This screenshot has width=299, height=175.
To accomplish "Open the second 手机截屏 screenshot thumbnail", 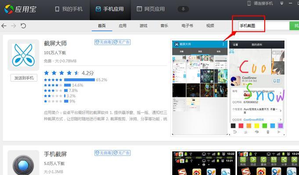I will [x=268, y=163].
